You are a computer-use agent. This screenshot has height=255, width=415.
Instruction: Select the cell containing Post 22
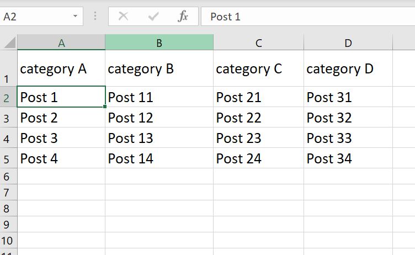coord(258,118)
